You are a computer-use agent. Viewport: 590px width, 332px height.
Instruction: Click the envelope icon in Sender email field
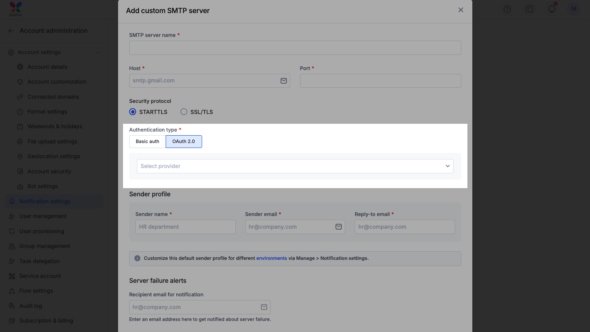339,227
